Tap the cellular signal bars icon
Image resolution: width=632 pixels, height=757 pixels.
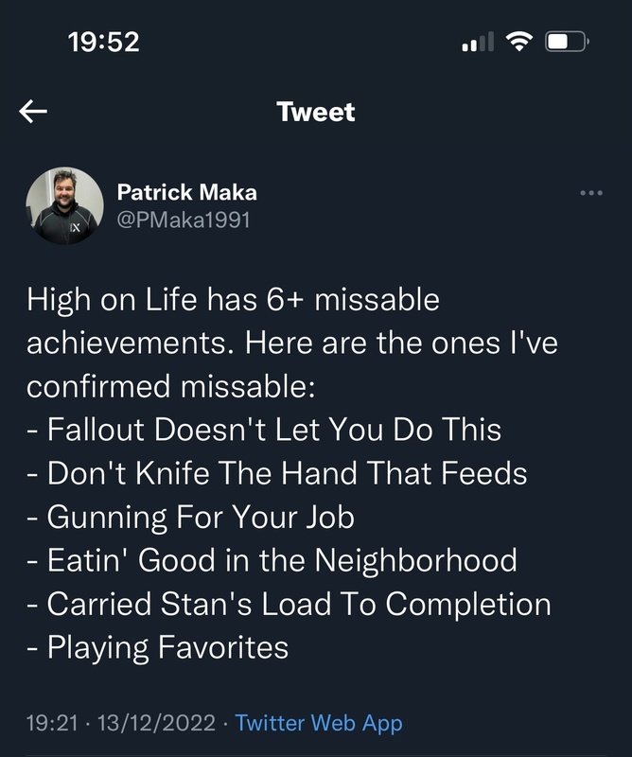478,42
